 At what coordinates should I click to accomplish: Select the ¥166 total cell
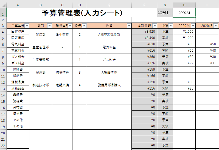click(x=144, y=76)
